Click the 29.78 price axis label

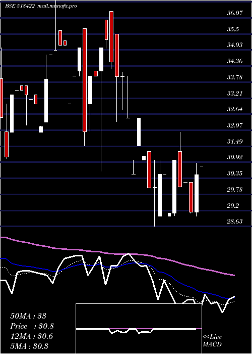point(235,190)
